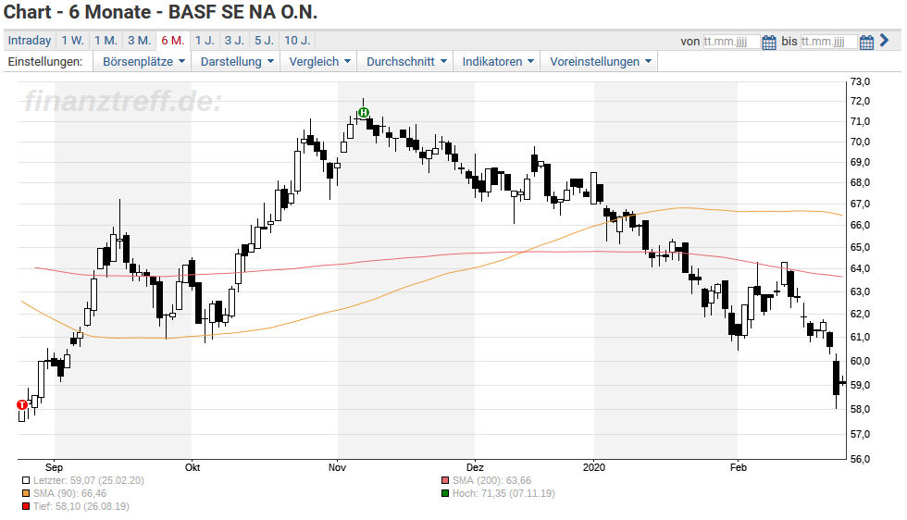Open the calendar icon for the 'von' date
The height and width of the screenshot is (520, 907).
coord(769,43)
